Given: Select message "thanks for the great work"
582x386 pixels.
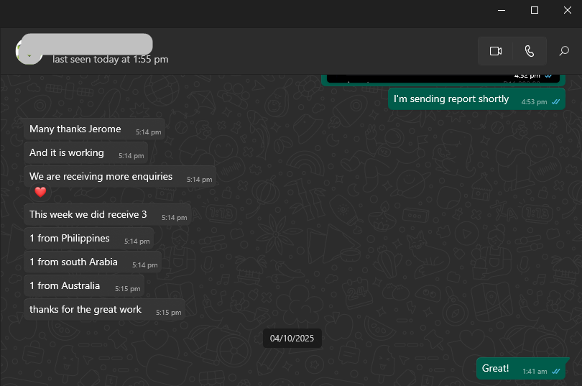Looking at the screenshot, I should [105, 310].
